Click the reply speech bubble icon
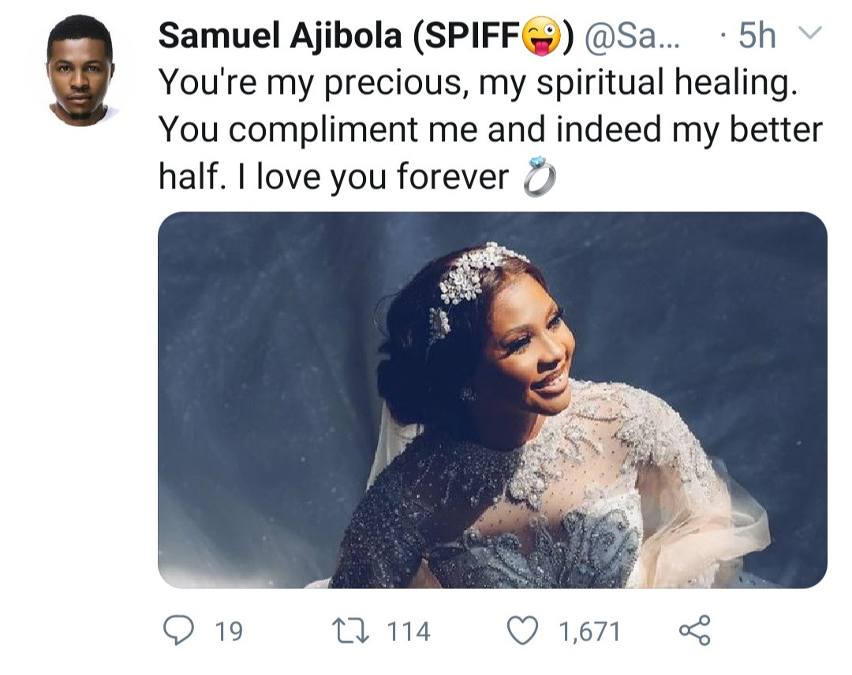 178,631
